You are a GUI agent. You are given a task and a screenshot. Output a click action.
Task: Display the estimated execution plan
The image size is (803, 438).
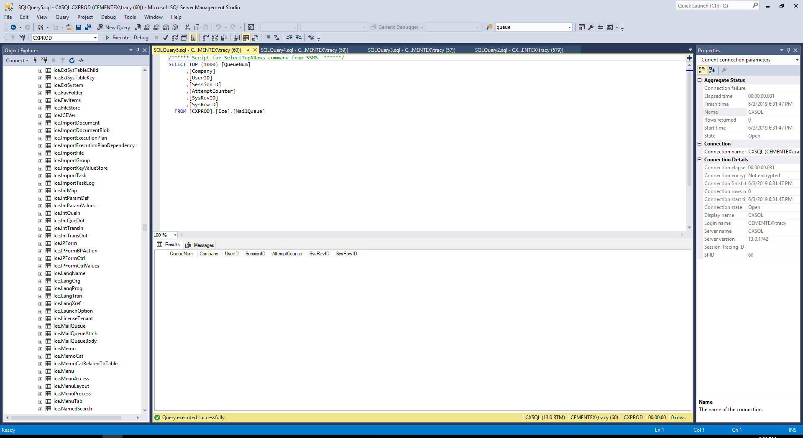pyautogui.click(x=175, y=38)
